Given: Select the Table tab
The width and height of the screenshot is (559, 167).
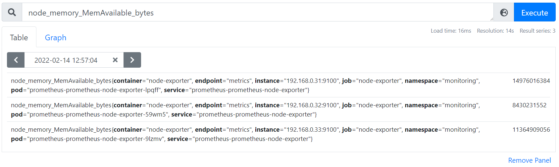Looking at the screenshot, I should [19, 38].
